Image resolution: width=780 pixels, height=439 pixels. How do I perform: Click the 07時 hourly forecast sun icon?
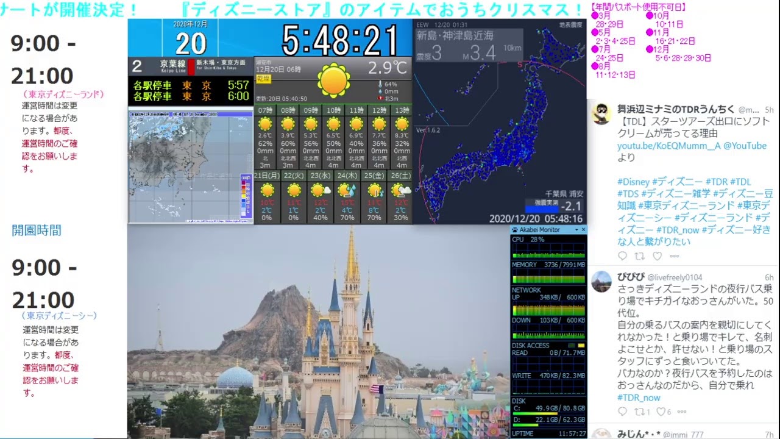(265, 124)
